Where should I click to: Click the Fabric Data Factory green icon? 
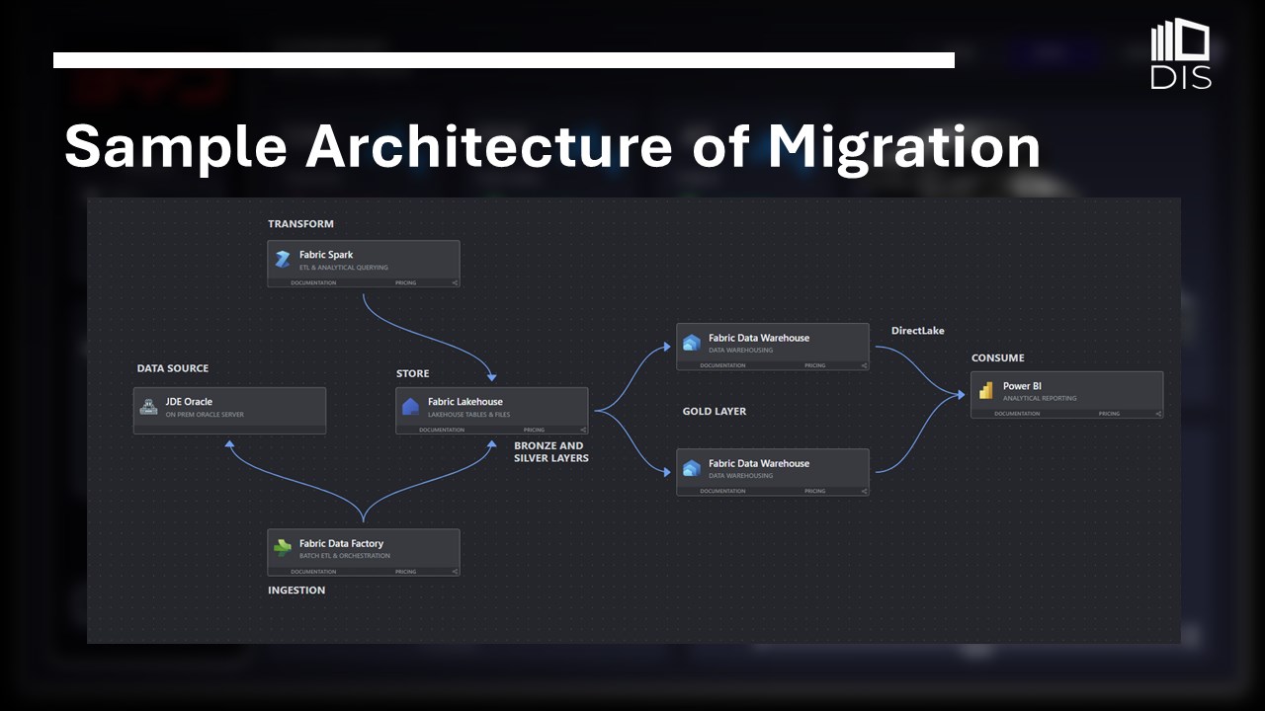pos(283,548)
